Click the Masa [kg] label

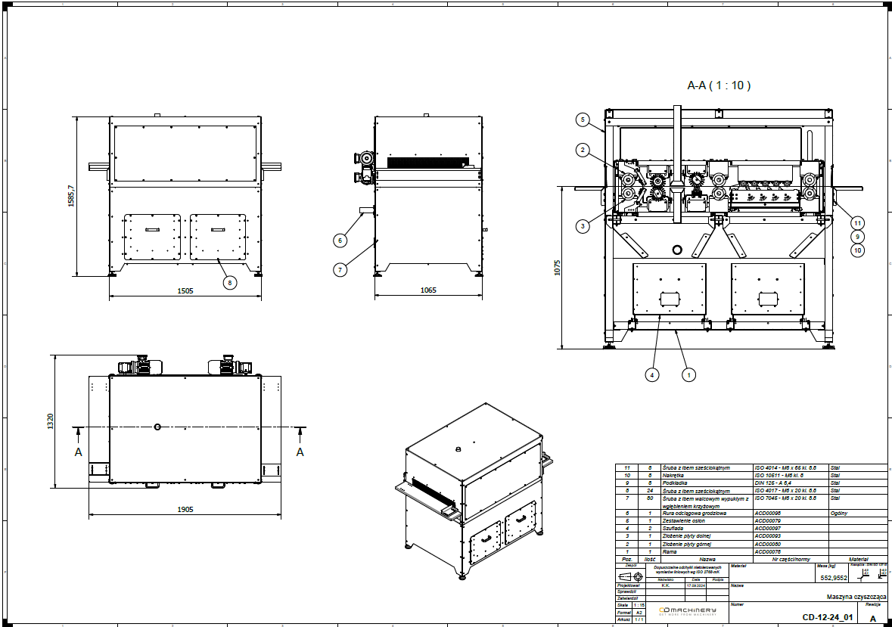(826, 566)
